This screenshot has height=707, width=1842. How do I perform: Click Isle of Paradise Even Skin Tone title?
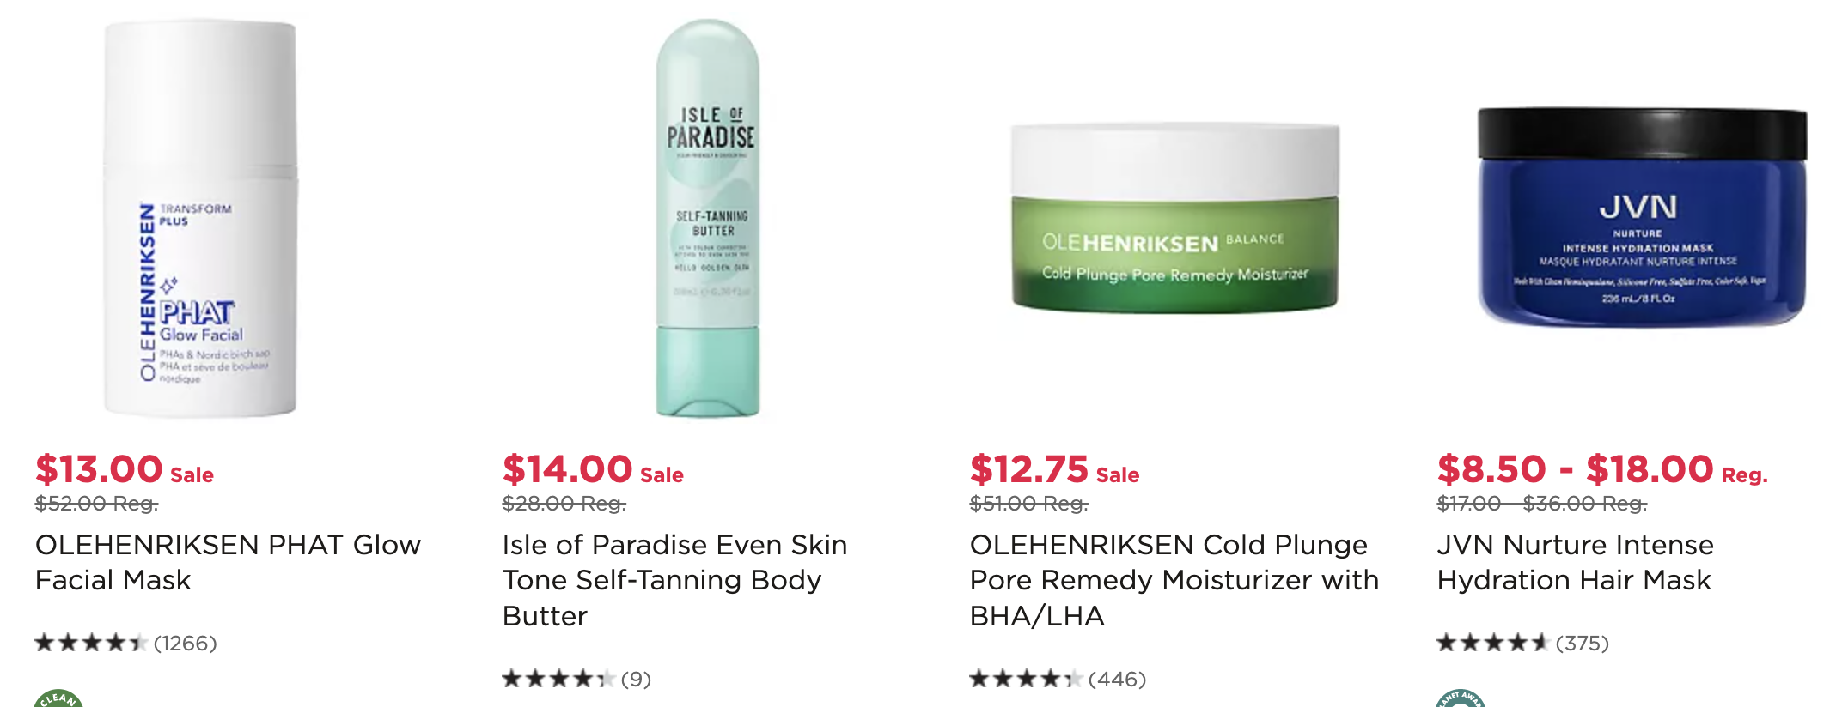click(x=674, y=580)
